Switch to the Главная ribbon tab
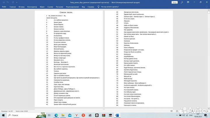The width and height of the screenshot is (210, 118). point(13,6)
